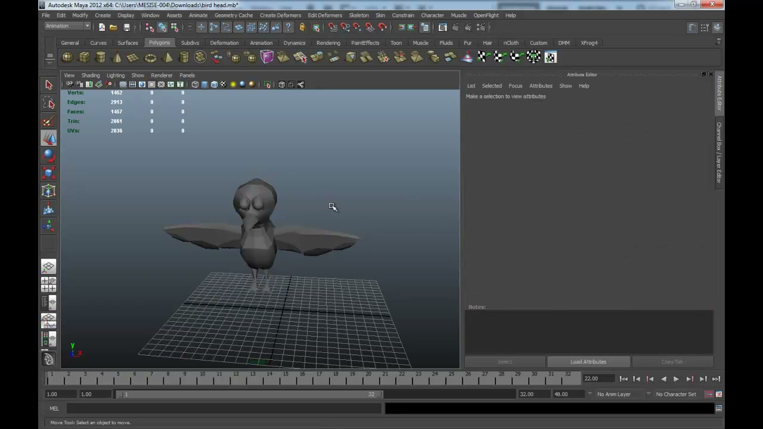Toggle snap to grids magnet icon

[333, 27]
